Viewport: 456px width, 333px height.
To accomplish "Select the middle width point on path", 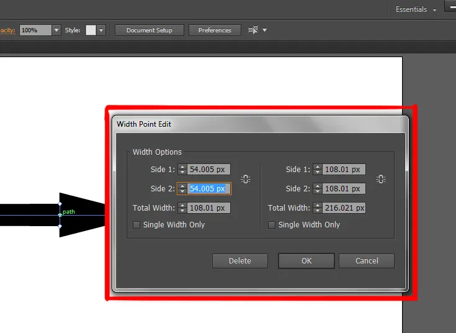I will [60, 214].
